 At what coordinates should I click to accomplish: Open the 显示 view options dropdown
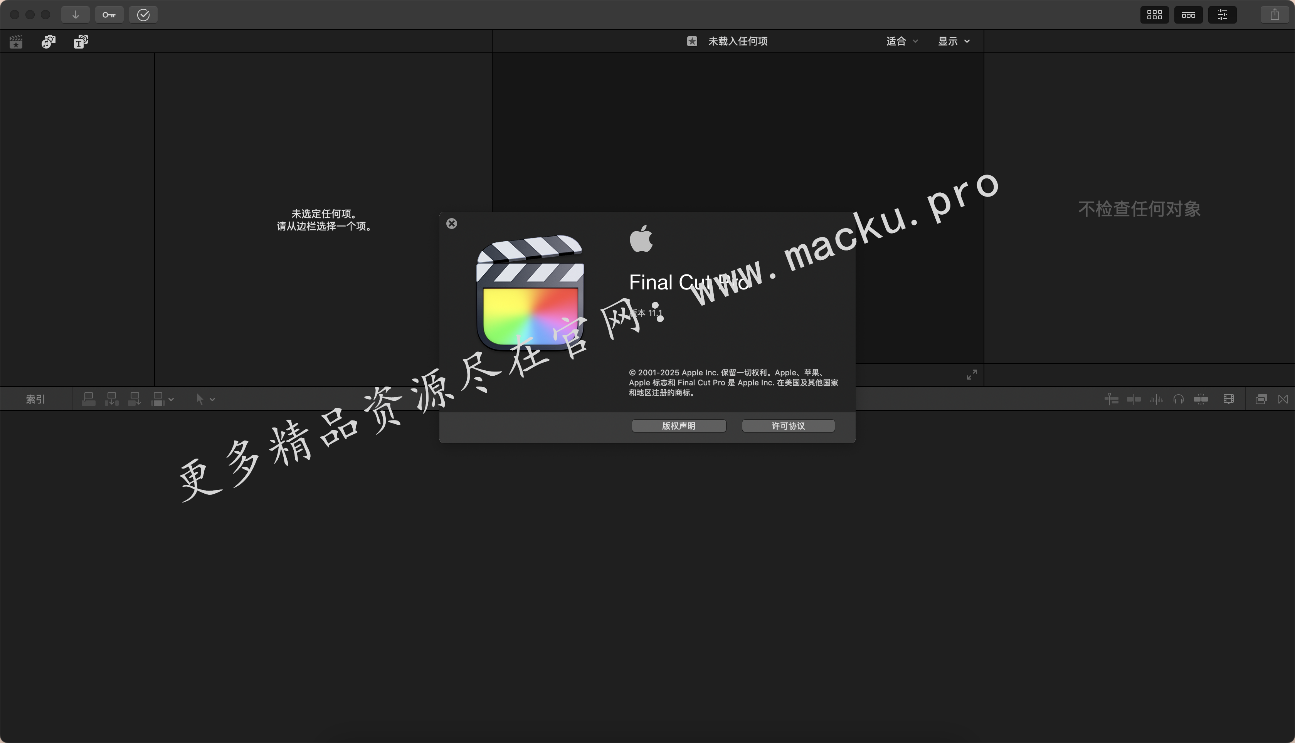pyautogui.click(x=954, y=41)
